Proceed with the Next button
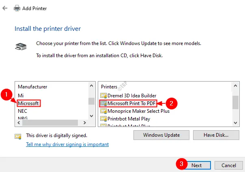245x172 pixels. [196, 165]
